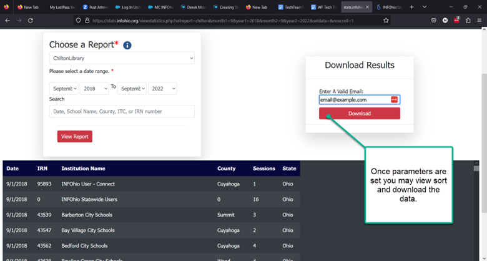Select the INFOhio Statewide Users cell
This screenshot has width=487, height=261.
(x=89, y=199)
